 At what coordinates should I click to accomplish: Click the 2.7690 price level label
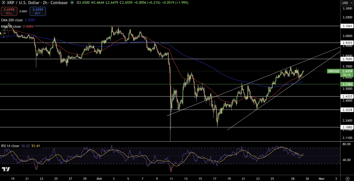(347, 59)
